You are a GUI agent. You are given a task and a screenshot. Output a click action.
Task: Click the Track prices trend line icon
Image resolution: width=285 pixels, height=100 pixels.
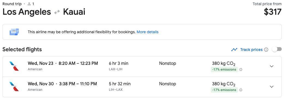[x=234, y=50]
